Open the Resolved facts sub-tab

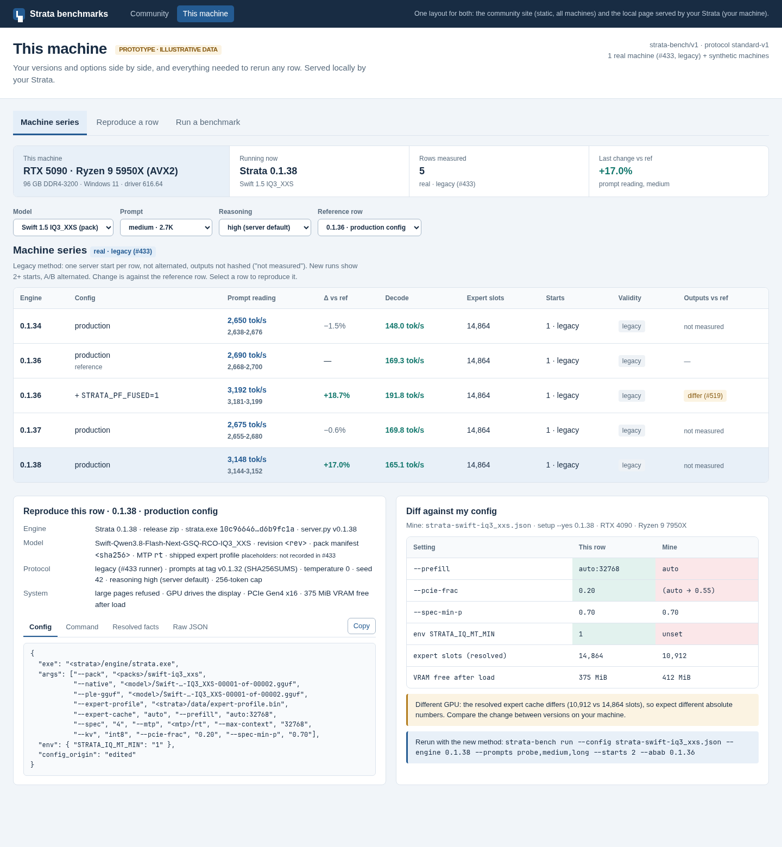click(x=136, y=627)
